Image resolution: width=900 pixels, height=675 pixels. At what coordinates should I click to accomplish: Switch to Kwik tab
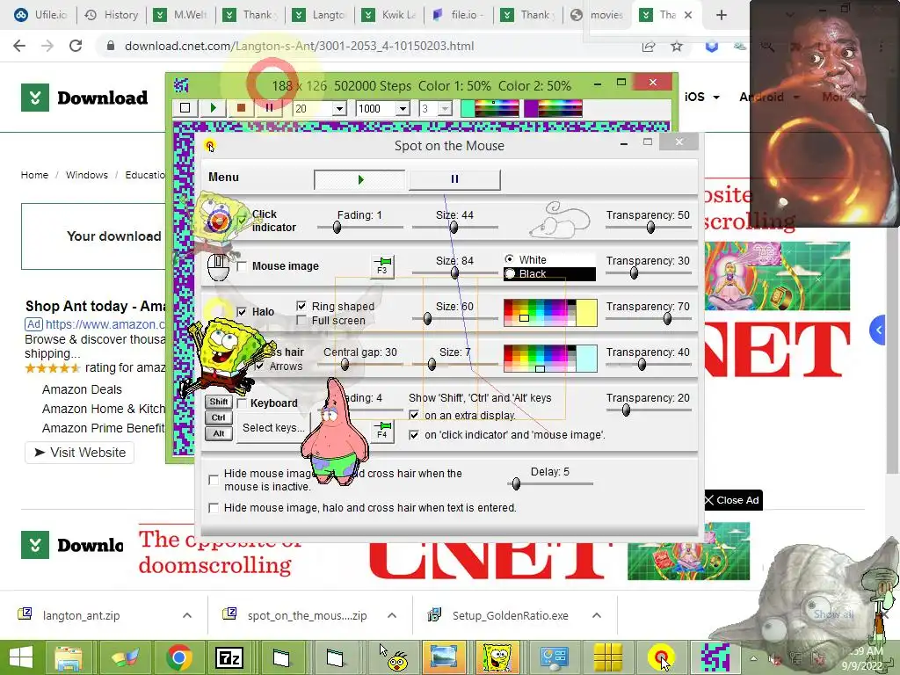point(389,15)
